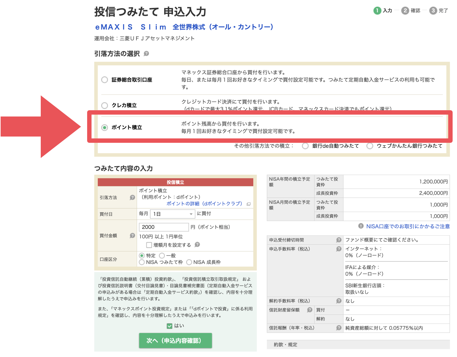Click 次へ（申込内容確認） button
The image size is (457, 357).
click(x=176, y=340)
